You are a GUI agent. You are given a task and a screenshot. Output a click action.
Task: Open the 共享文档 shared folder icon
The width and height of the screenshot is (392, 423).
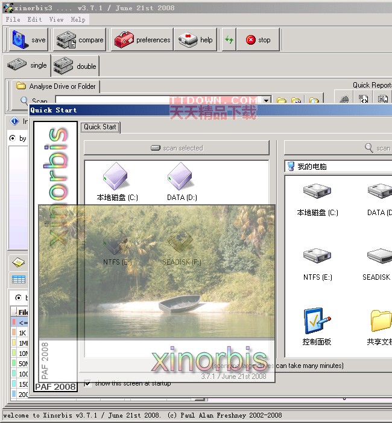coord(380,326)
